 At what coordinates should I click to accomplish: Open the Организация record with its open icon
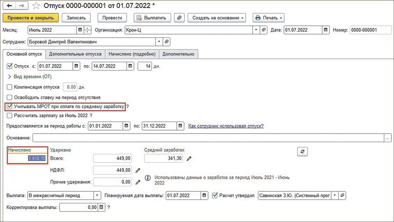click(x=264, y=30)
